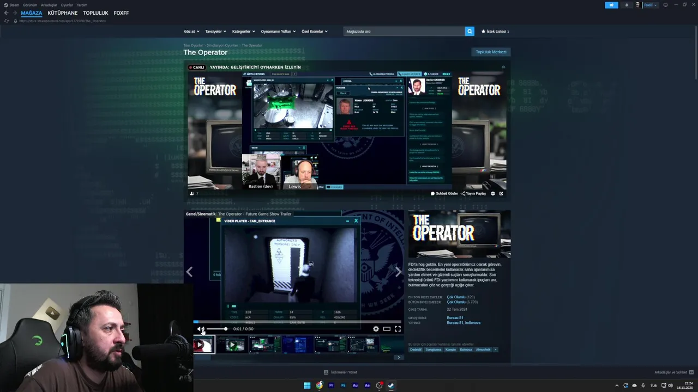Expand the Kategoriler dropdown
This screenshot has width=698, height=392.
tap(243, 31)
